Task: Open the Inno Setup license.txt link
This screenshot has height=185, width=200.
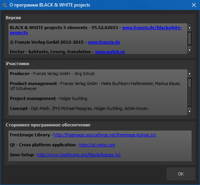Action: 79,155
